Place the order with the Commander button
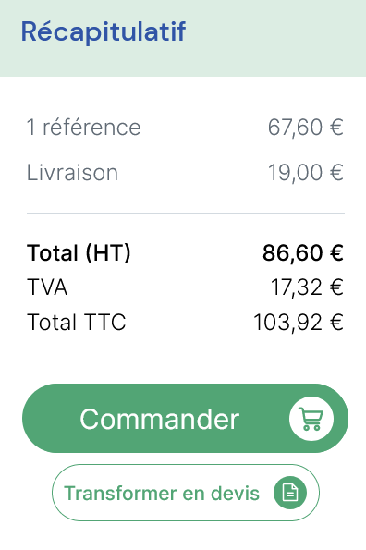The width and height of the screenshot is (366, 550). [x=185, y=418]
